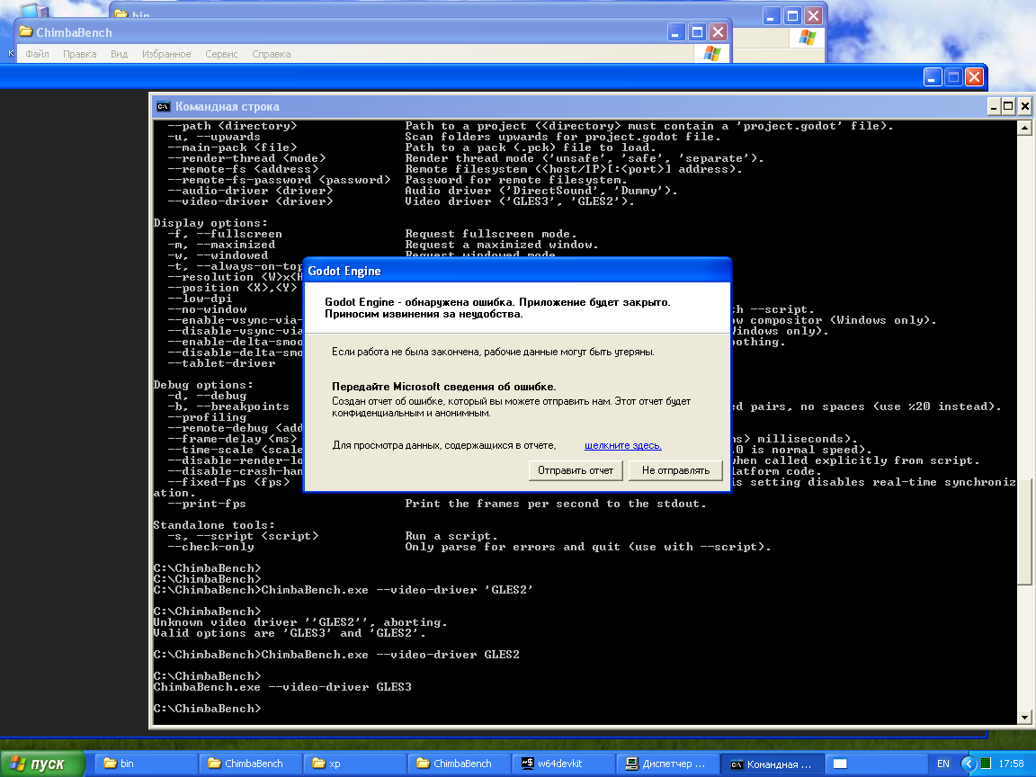This screenshot has height=777, width=1036.
Task: Click the Windows flag logo in ChimbaBench window
Action: (711, 54)
